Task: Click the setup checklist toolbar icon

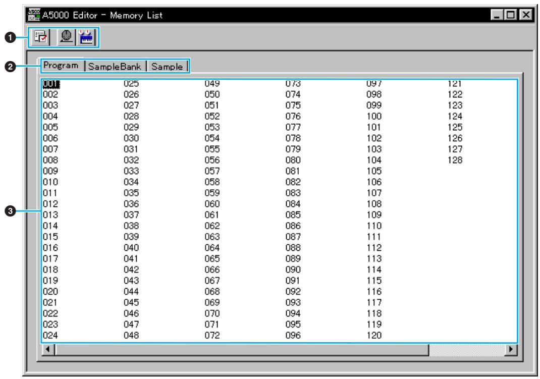Action: click(40, 37)
